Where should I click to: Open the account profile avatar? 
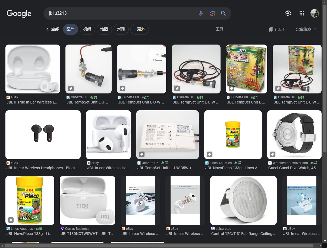(x=315, y=13)
